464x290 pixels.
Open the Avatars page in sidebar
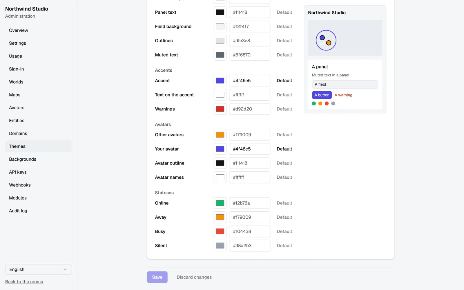38,108
